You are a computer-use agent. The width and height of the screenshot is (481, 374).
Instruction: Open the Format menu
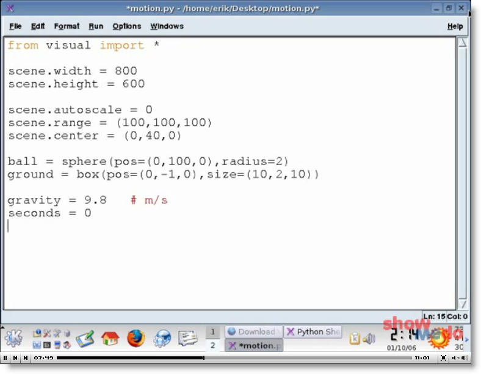[67, 26]
